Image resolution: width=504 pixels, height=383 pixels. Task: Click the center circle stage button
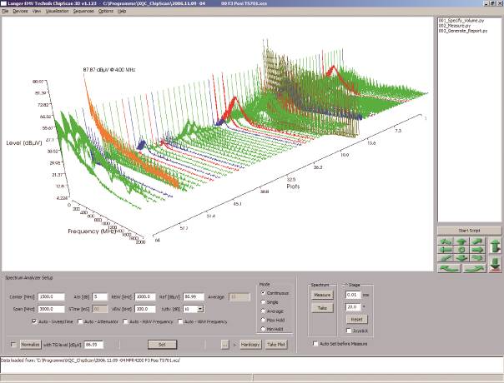(461, 250)
